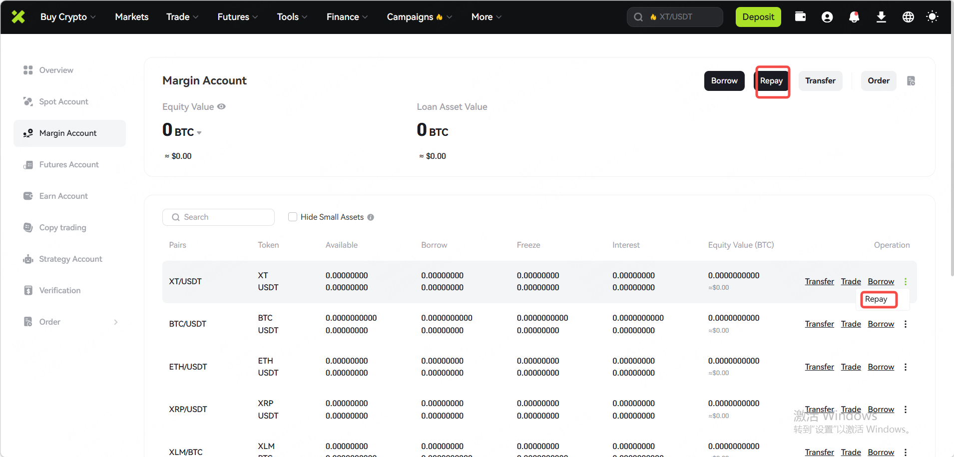Open the notifications bell
954x457 pixels.
pos(854,17)
